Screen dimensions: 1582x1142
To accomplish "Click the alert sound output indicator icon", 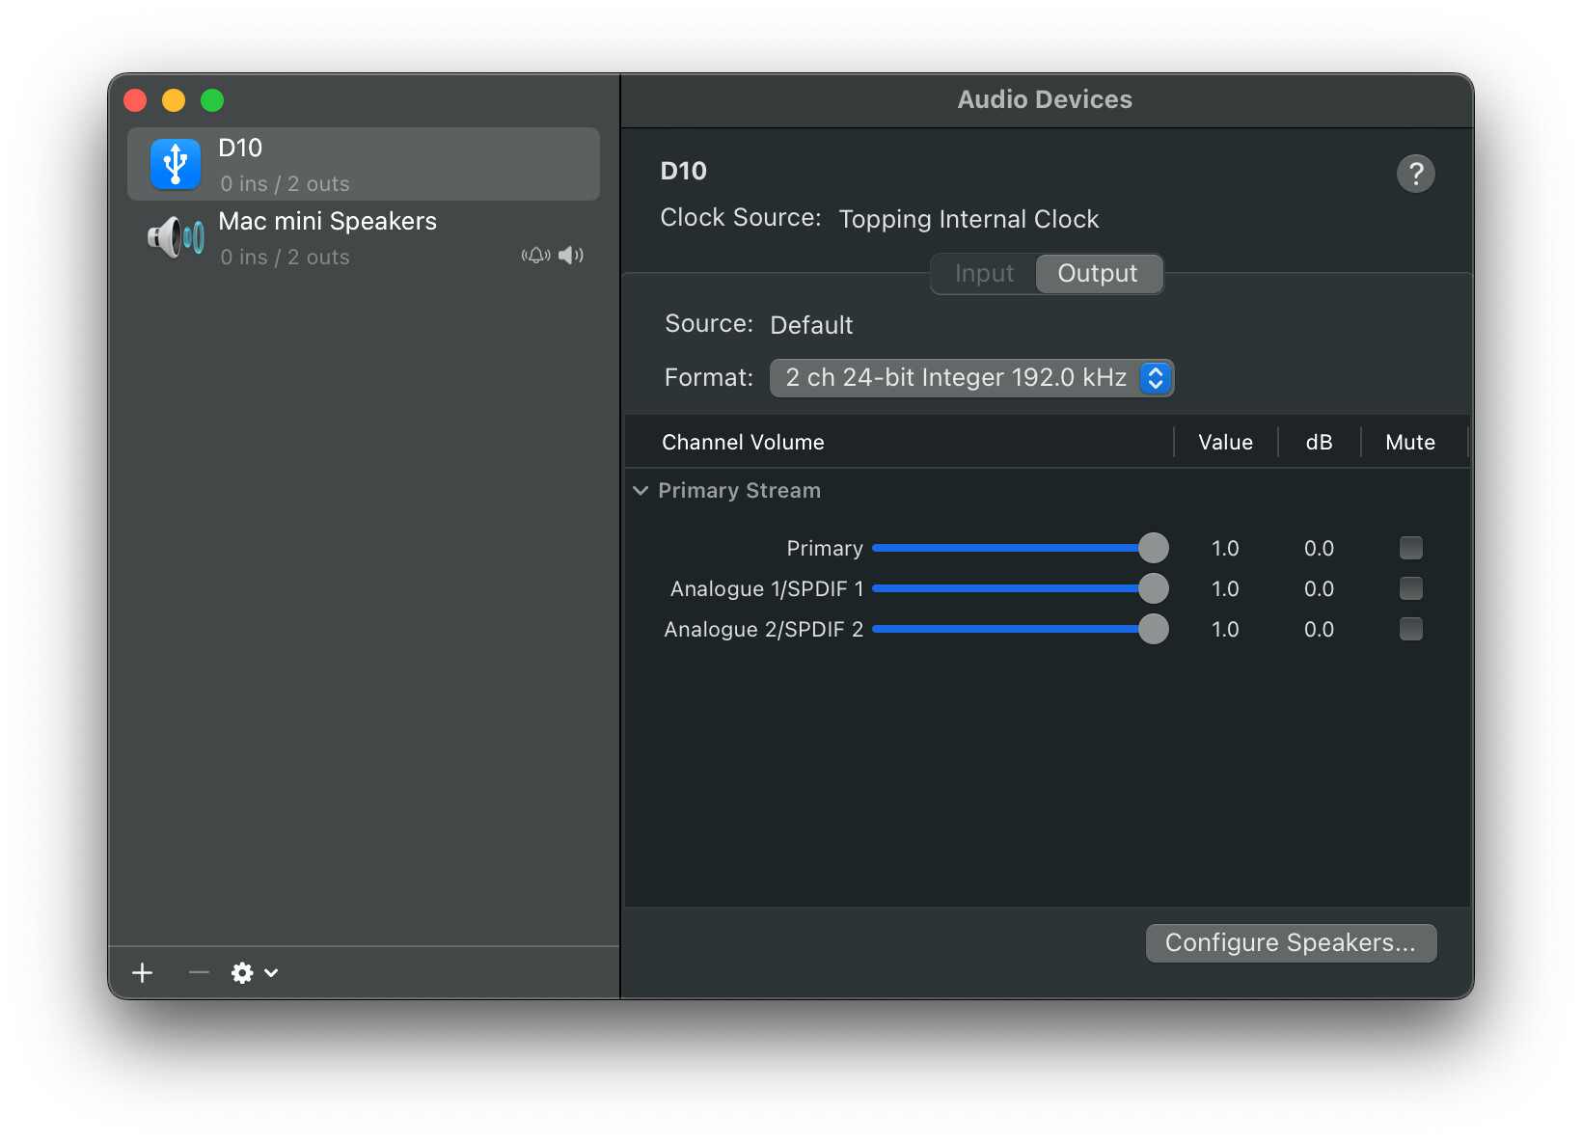I will pyautogui.click(x=536, y=256).
